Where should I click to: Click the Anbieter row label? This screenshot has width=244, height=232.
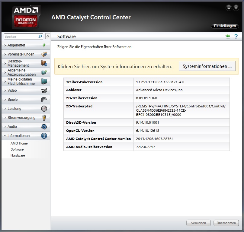pyautogui.click(x=74, y=90)
